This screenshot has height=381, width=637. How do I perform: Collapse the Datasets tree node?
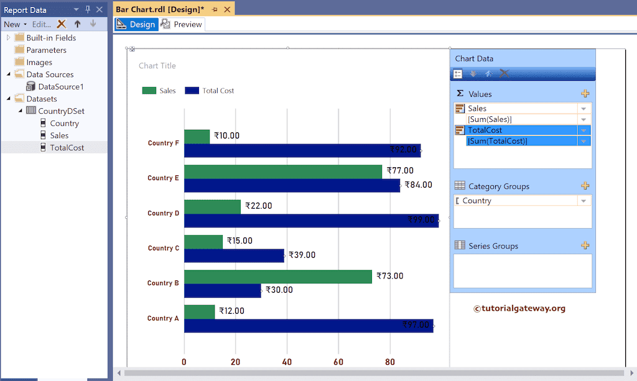[x=9, y=99]
